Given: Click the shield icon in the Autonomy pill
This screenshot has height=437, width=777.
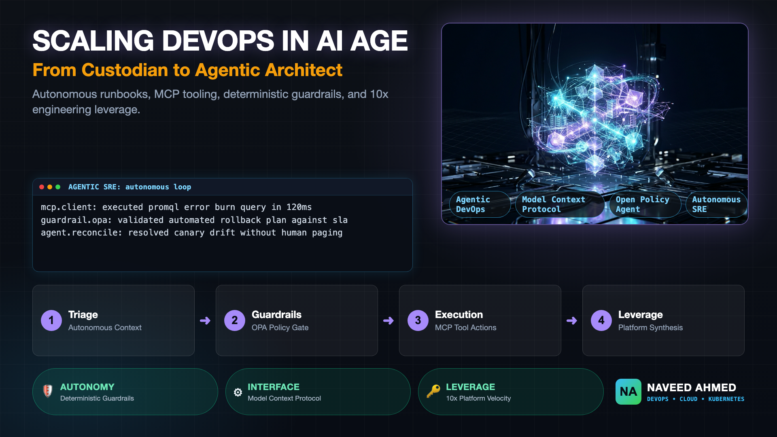Looking at the screenshot, I should point(48,391).
